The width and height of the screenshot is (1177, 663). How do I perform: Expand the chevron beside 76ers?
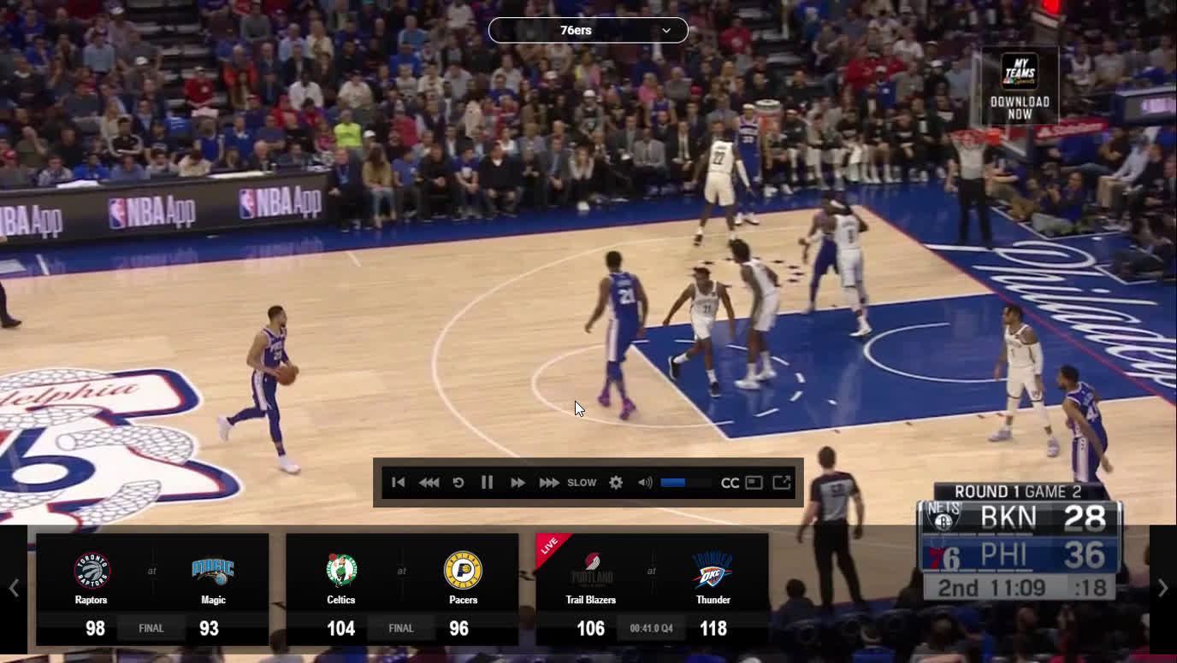666,30
